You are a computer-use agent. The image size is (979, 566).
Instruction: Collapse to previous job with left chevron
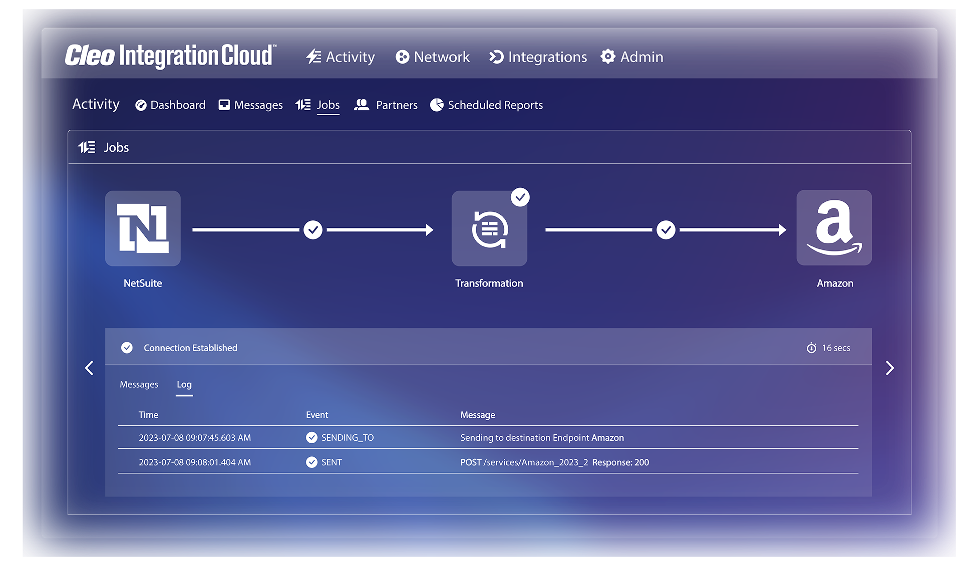pos(89,368)
